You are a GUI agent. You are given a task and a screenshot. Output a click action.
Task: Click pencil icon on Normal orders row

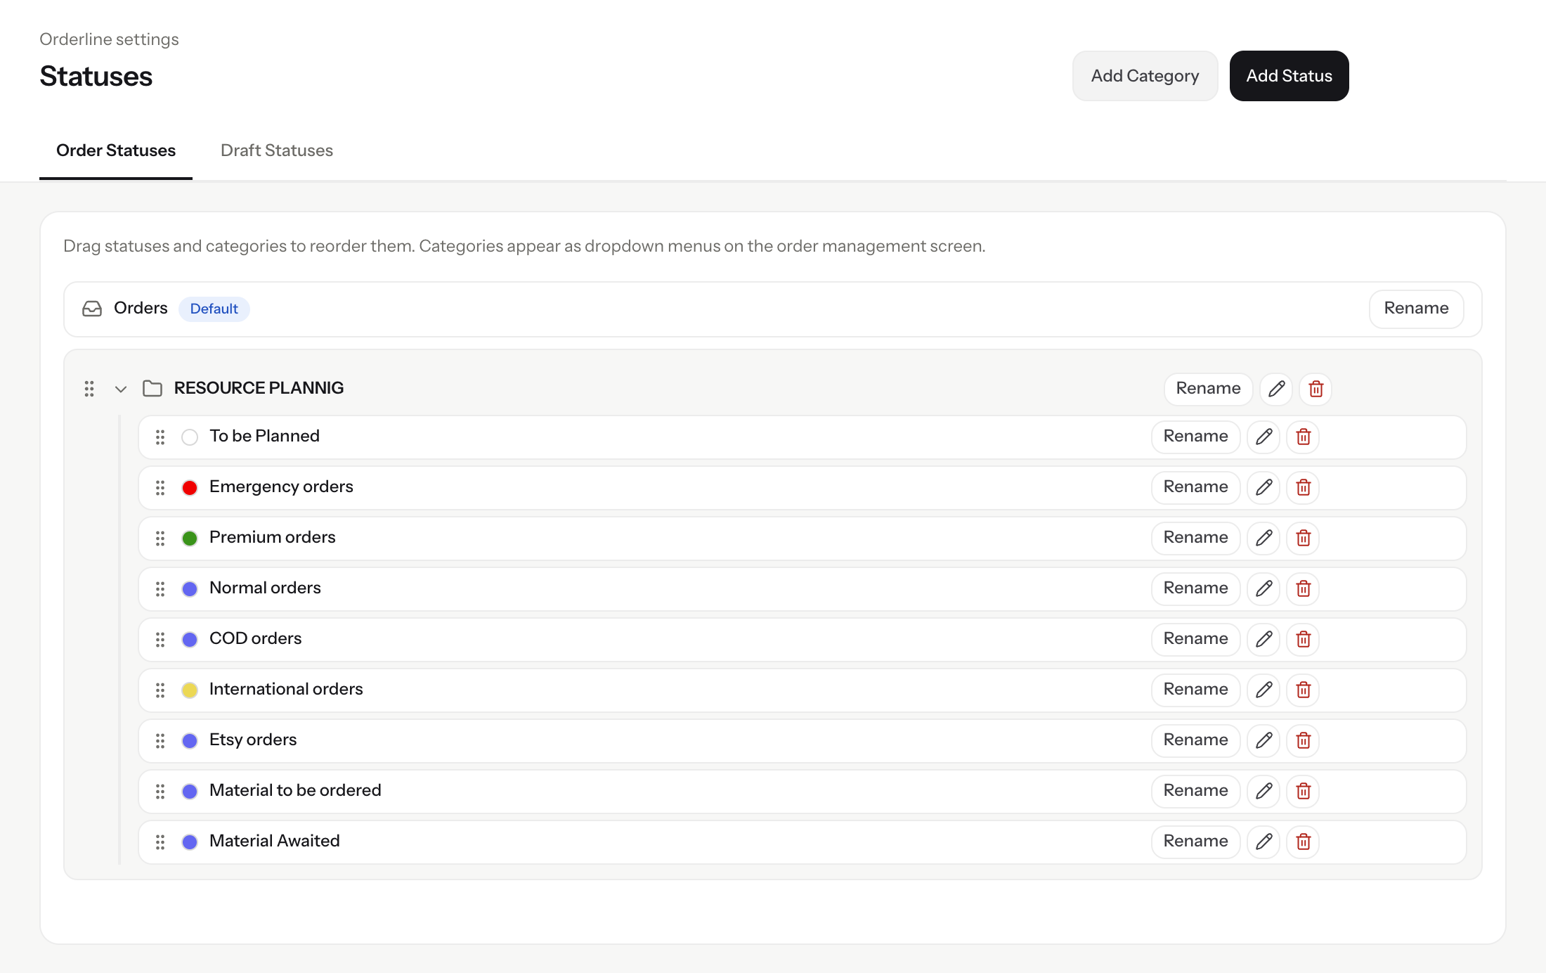(x=1264, y=588)
